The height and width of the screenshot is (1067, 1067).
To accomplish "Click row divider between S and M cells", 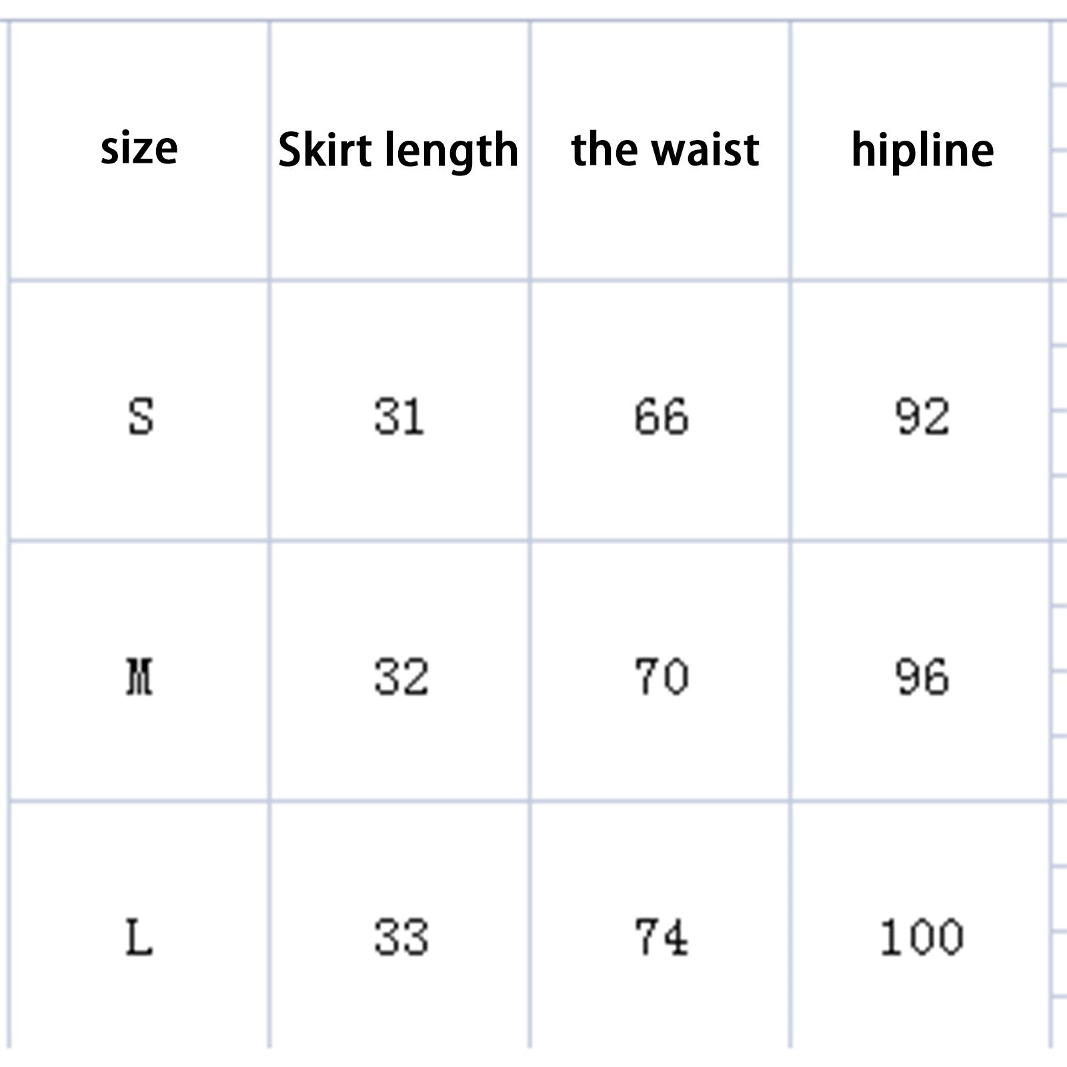I will [140, 540].
